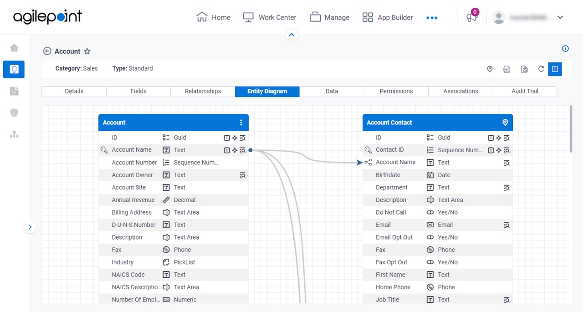Click the Phone icon in Home Phone row
Viewport: 583px width, 312px height.
pyautogui.click(x=430, y=287)
